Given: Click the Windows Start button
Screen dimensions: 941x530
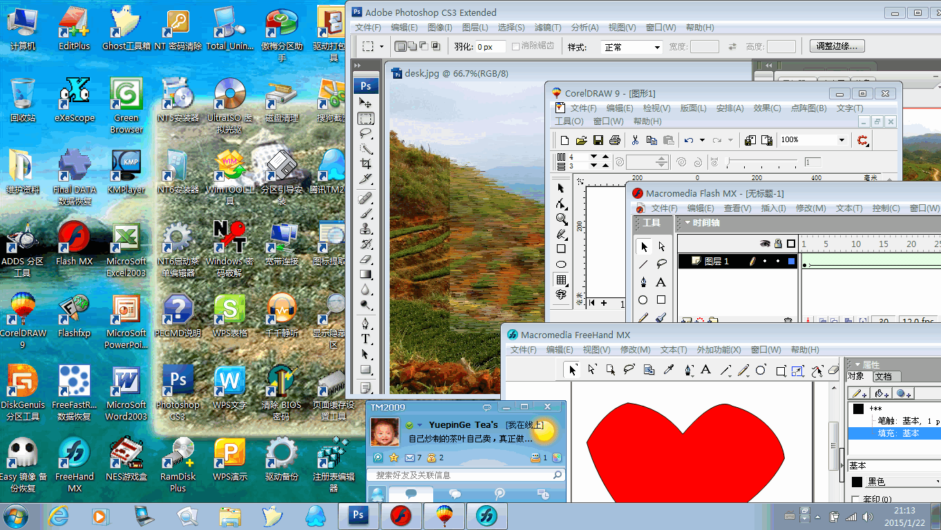Looking at the screenshot, I should coord(17,516).
